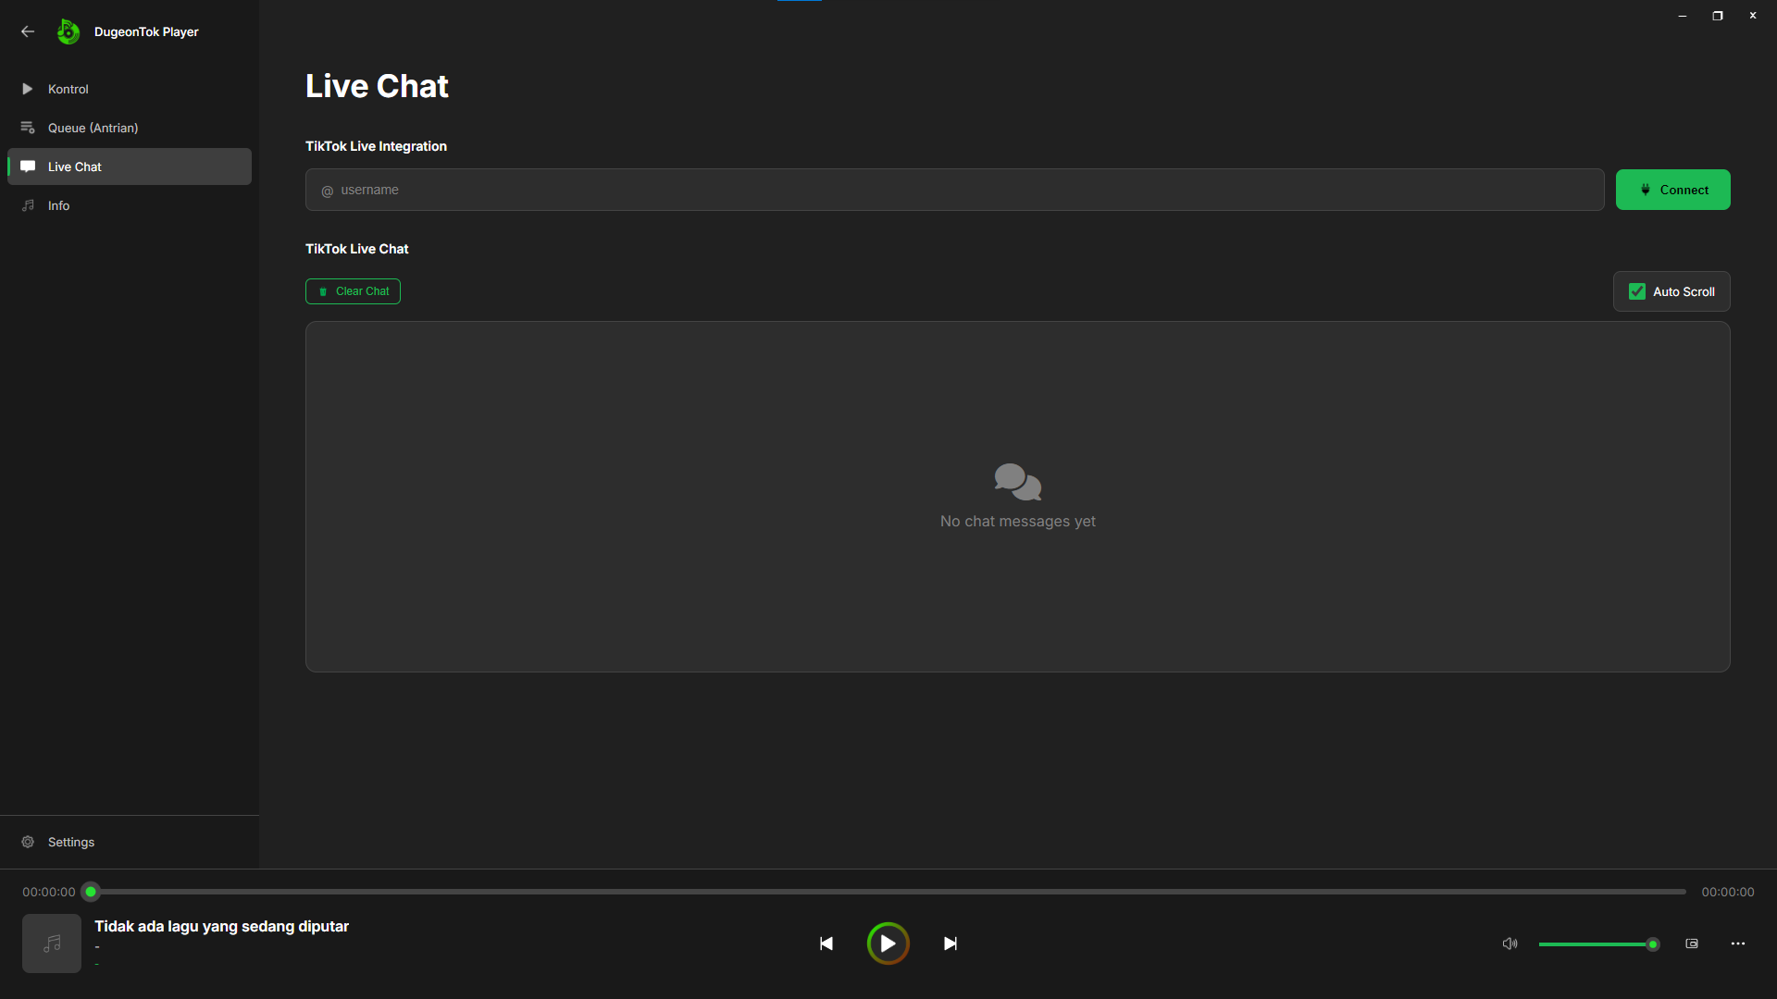The height and width of the screenshot is (999, 1777).
Task: Click the album art thumbnail placeholder
Action: tap(52, 943)
